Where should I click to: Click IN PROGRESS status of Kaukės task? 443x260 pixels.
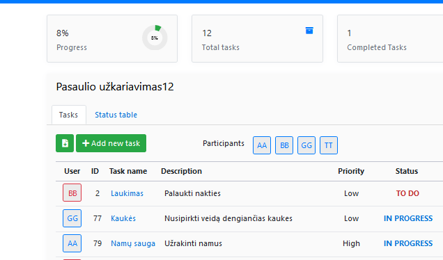(x=408, y=218)
